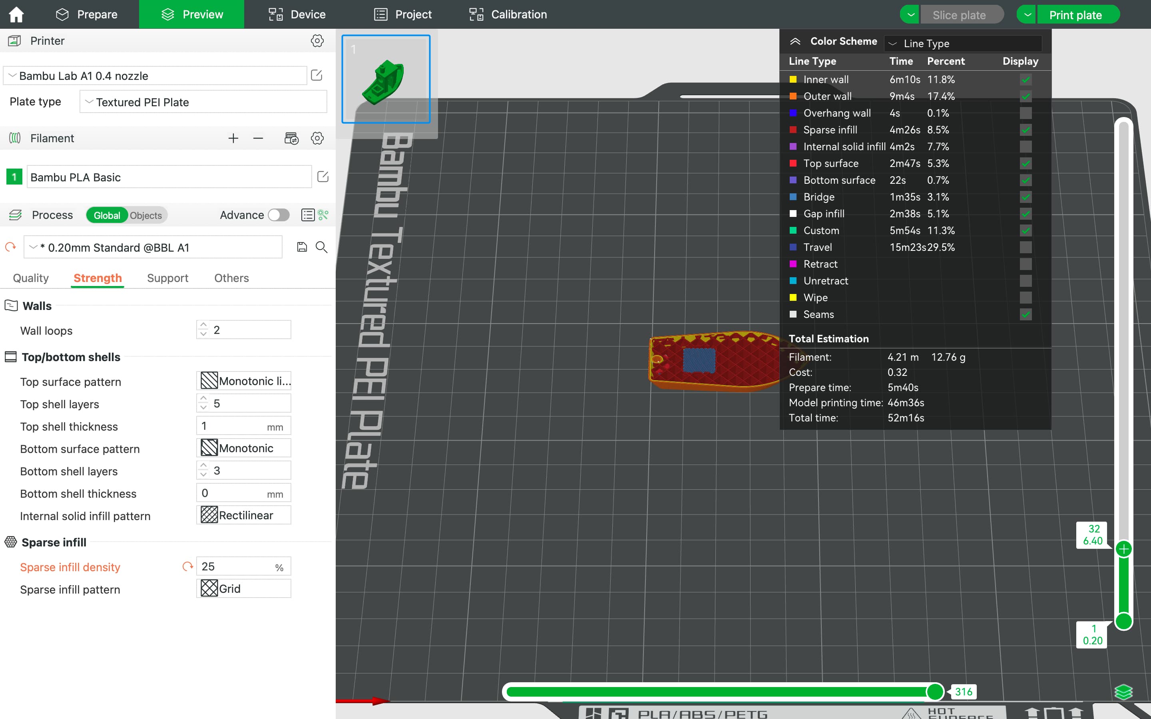Hide Seams display checkbox
Screen dimensions: 1151x719
[x=1026, y=314]
